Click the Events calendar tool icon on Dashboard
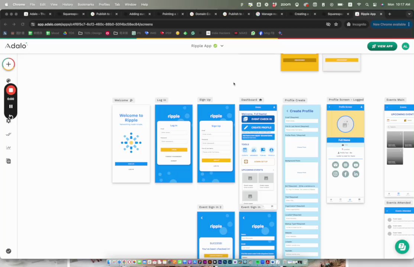Viewport: 414px width, 267px height. tap(245, 150)
